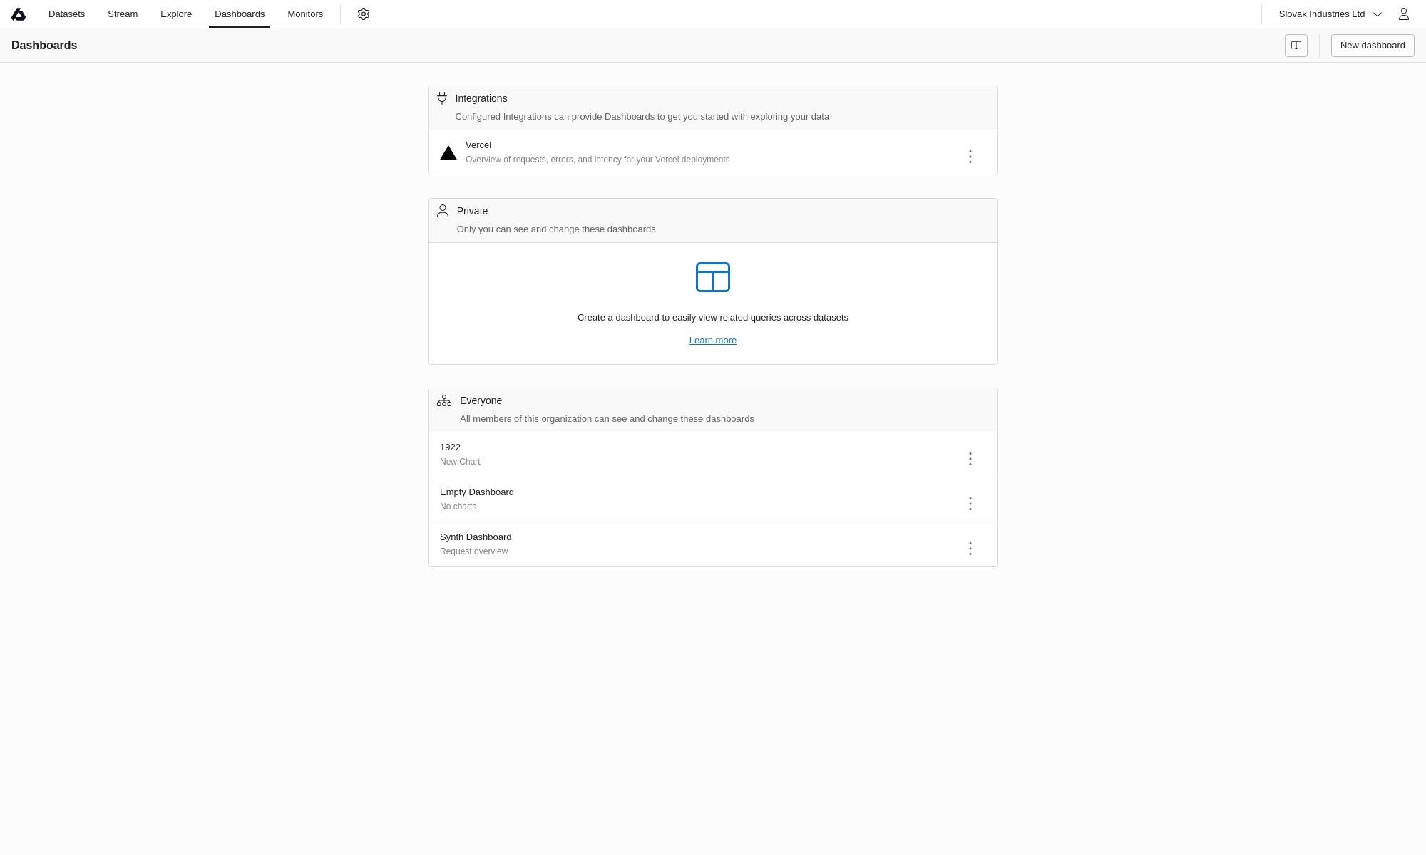Viewport: 1426px width, 855px height.
Task: Follow the Learn more link
Action: (x=712, y=341)
